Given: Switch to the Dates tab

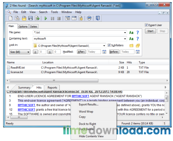Looking at the screenshot, I should coord(34,27).
